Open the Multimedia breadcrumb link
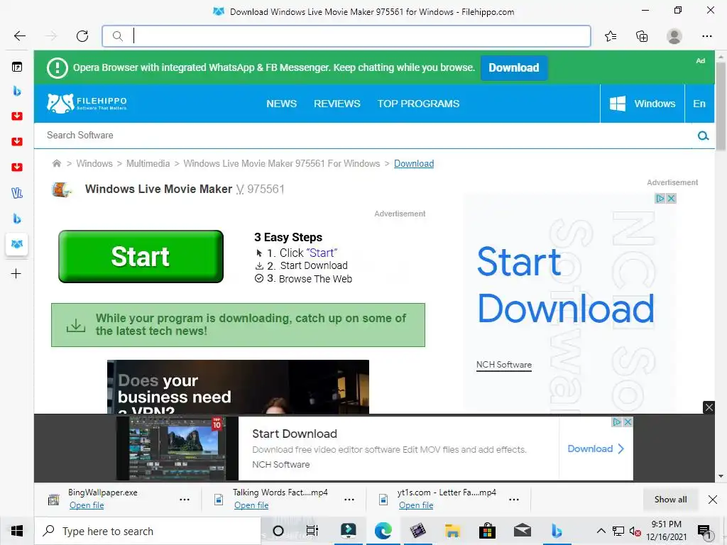Viewport: 727px width, 545px height. click(148, 164)
